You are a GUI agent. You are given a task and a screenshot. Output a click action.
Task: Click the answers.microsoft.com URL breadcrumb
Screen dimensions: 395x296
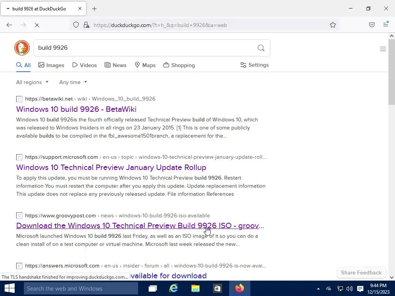145,266
